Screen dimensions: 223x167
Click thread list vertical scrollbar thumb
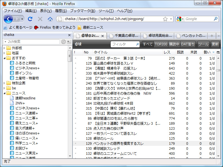click(218, 70)
